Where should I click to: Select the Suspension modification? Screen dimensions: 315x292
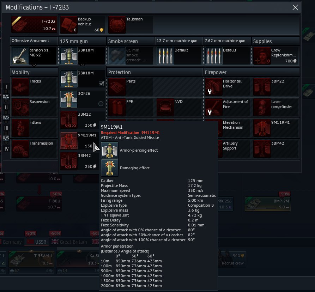click(34, 108)
